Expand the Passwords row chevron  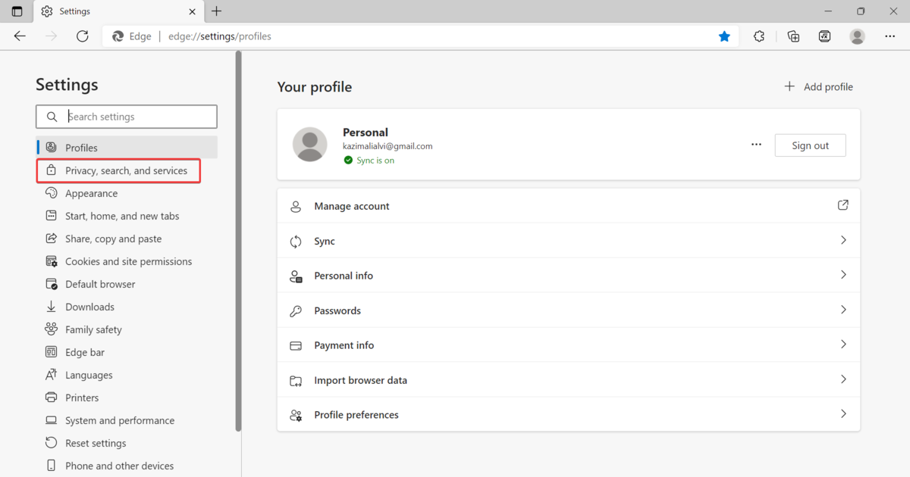pos(843,310)
